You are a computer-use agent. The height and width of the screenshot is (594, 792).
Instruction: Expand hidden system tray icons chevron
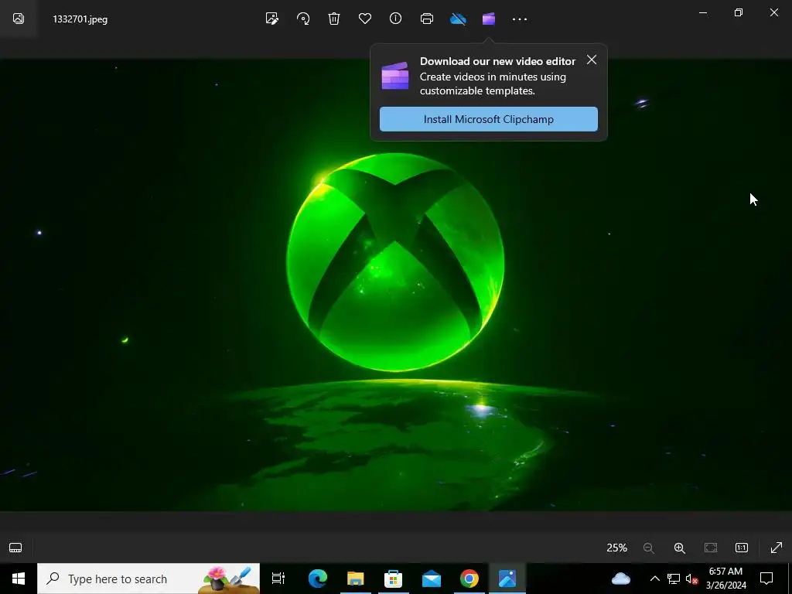click(x=654, y=579)
